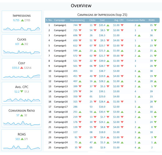The image size is (162, 155).
Task: Click green up arrow next to Campaign8 cost $39.0
Action: coord(108,61)
